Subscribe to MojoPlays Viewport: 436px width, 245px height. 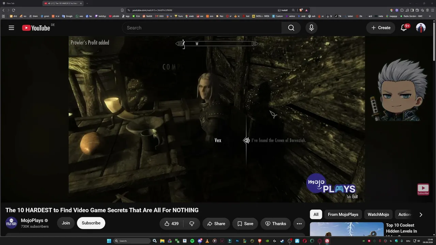91,223
